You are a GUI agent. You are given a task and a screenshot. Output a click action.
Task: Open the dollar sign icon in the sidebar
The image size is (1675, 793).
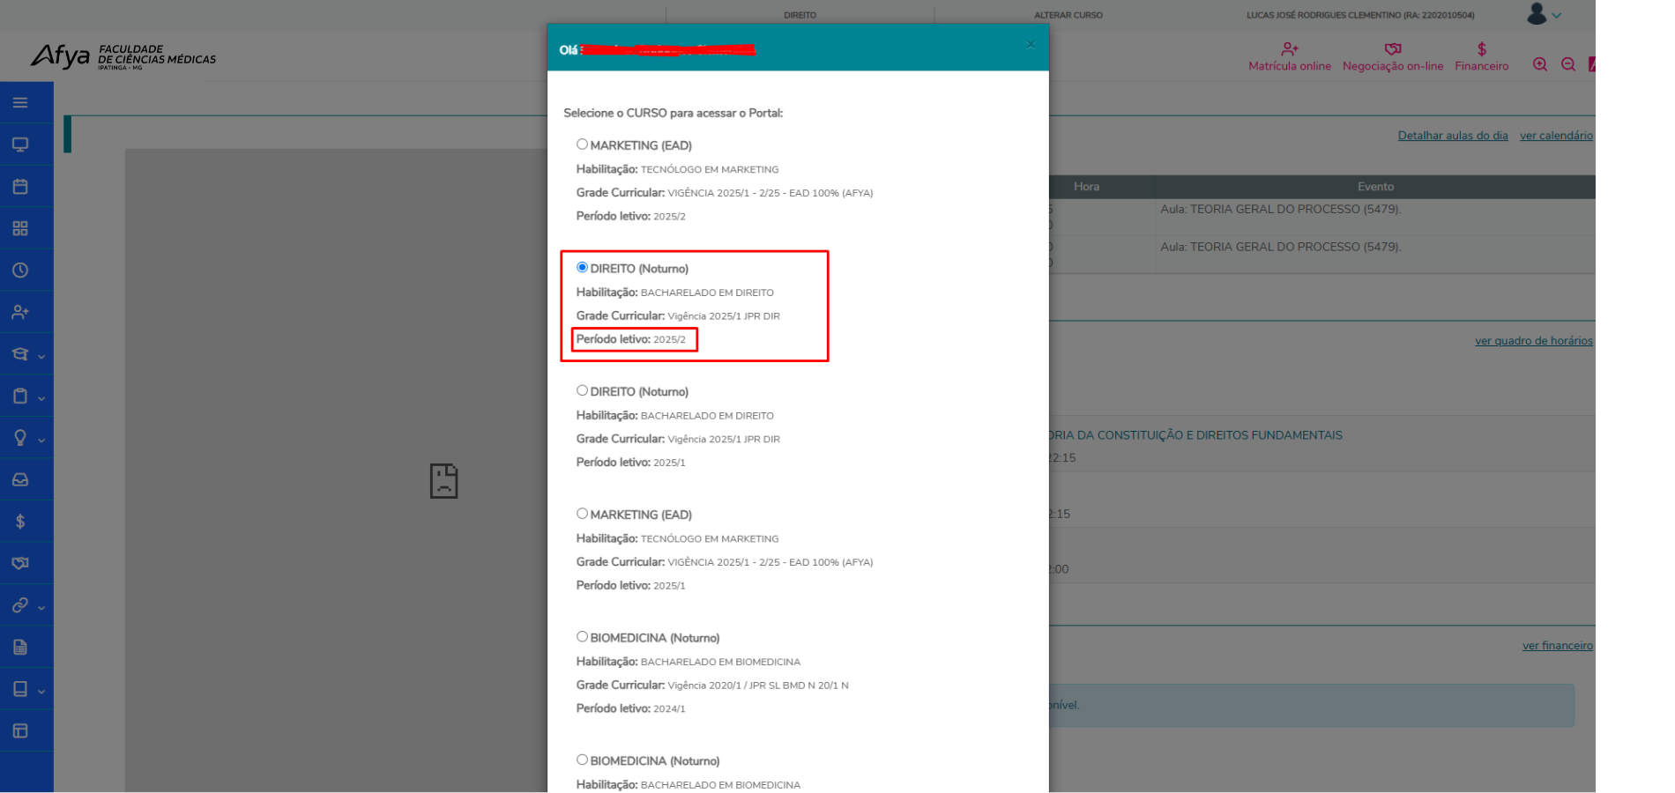tap(20, 522)
